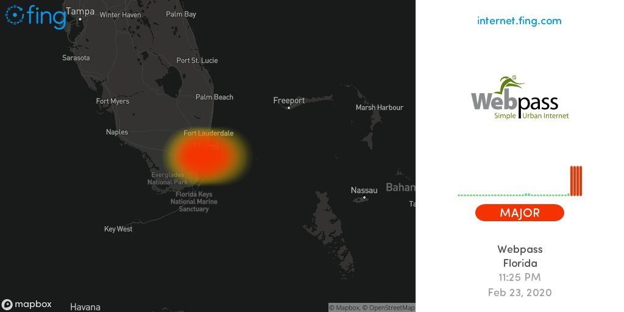Click the Fort Myers map label

coord(113,102)
